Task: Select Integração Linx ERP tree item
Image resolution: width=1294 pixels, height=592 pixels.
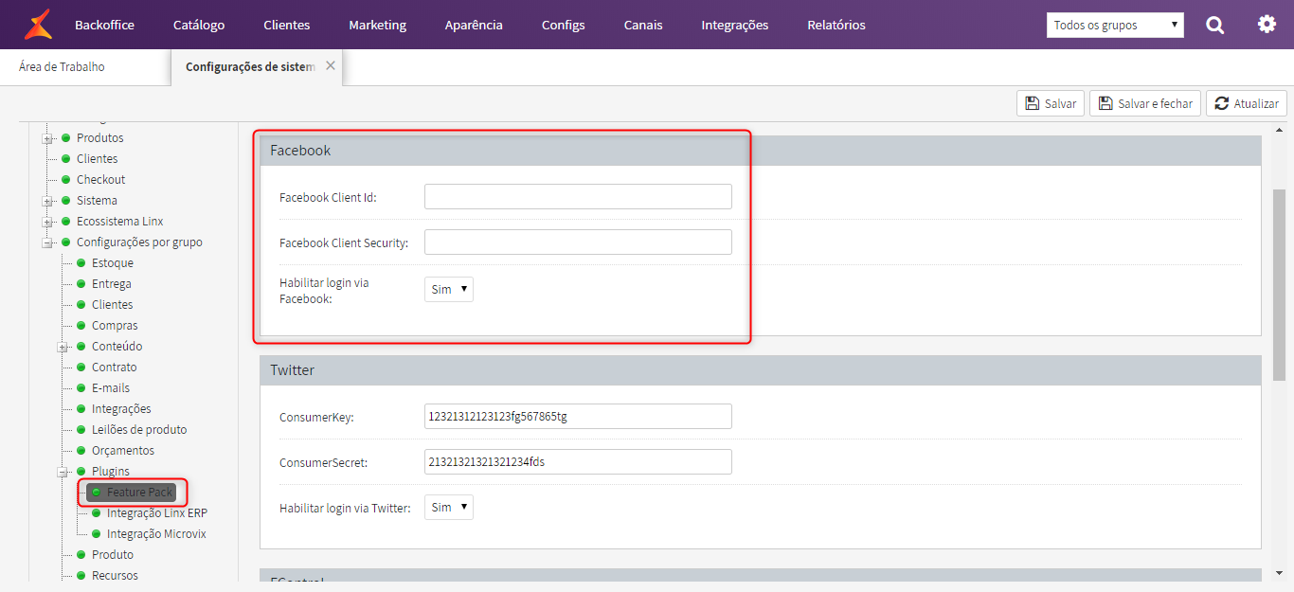Action: (x=157, y=513)
